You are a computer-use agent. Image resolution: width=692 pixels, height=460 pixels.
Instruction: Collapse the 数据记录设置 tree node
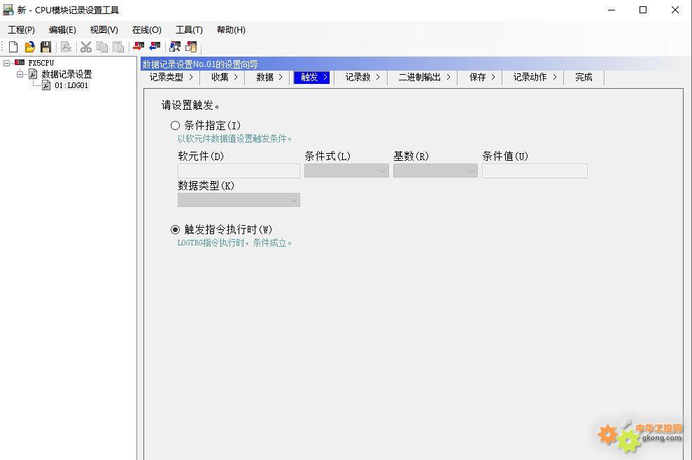[20, 74]
